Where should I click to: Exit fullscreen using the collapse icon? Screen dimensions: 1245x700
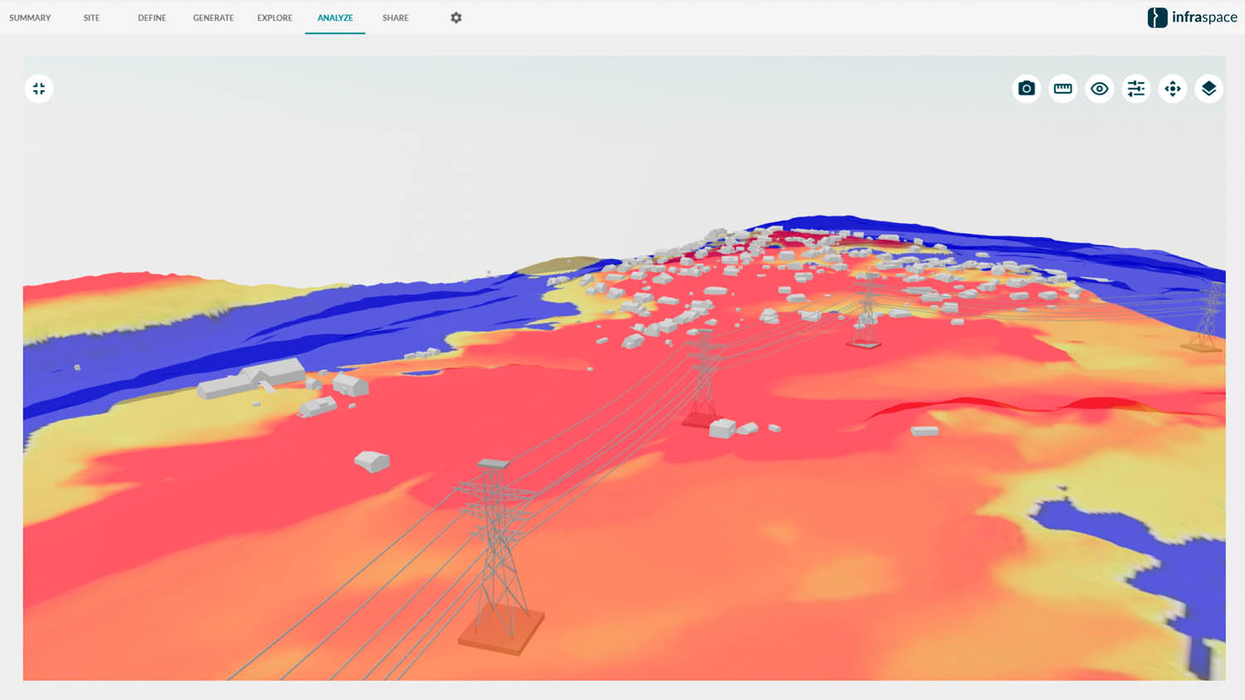tap(39, 89)
